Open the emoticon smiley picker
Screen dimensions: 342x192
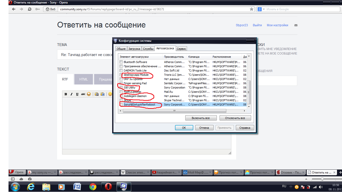110,94
